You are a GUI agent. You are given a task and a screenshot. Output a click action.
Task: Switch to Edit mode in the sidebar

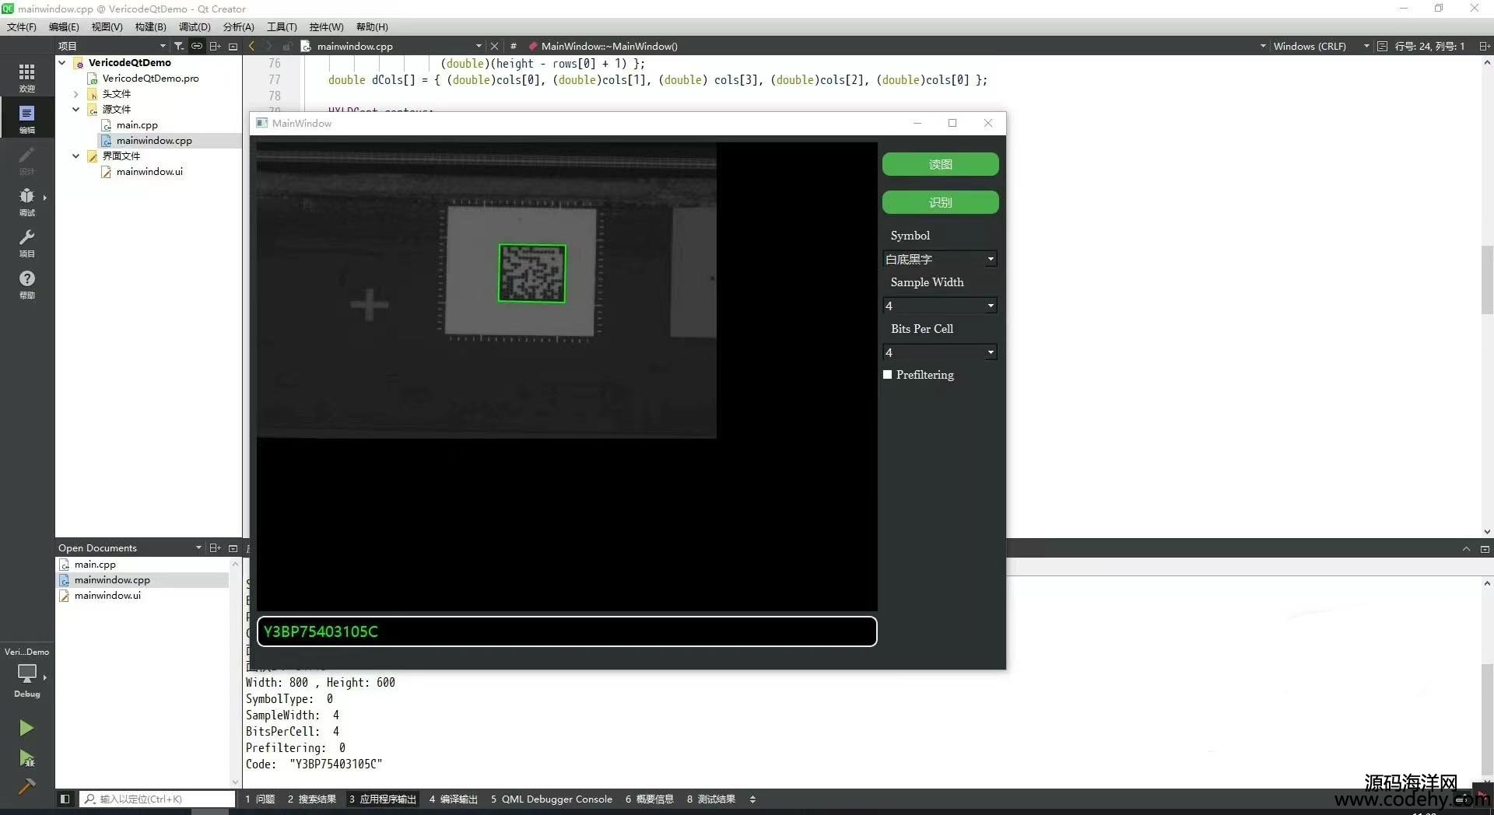[x=26, y=118]
